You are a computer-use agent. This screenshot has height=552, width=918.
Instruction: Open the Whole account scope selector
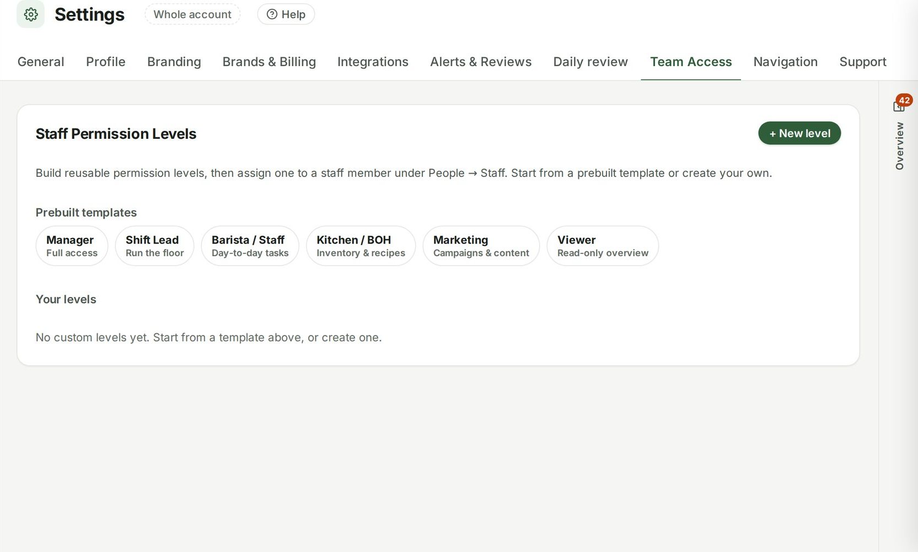tap(192, 14)
